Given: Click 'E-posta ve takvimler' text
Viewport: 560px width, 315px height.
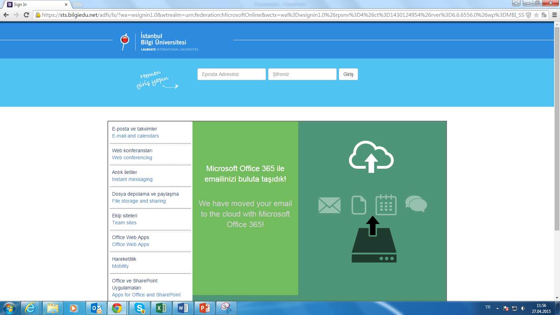Looking at the screenshot, I should 135,129.
